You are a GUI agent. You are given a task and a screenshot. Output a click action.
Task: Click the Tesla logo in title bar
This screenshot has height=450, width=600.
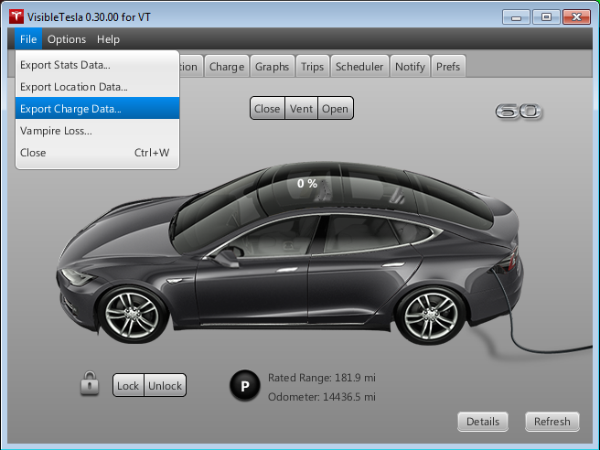click(x=16, y=16)
